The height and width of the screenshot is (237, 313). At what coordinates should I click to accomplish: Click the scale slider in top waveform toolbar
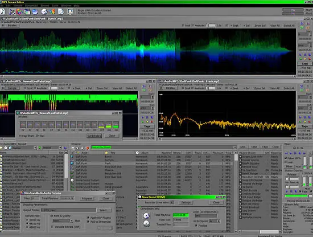tap(211, 26)
